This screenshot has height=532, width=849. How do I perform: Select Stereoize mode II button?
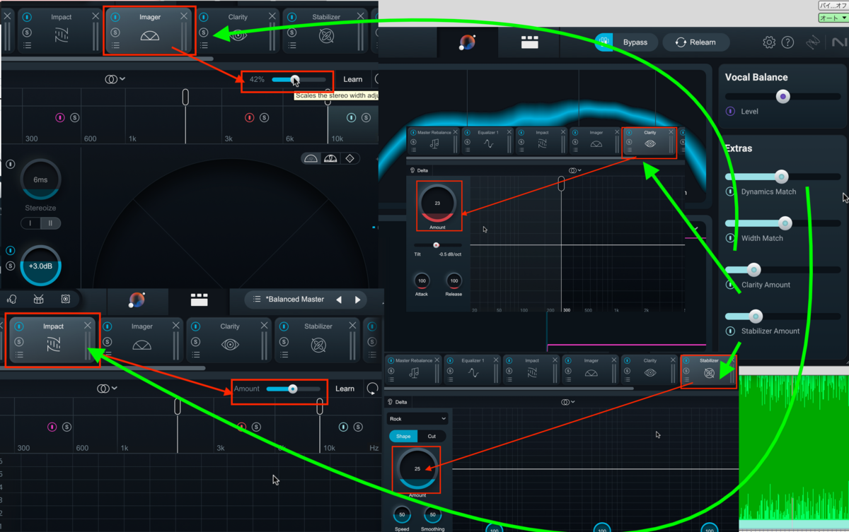(50, 223)
